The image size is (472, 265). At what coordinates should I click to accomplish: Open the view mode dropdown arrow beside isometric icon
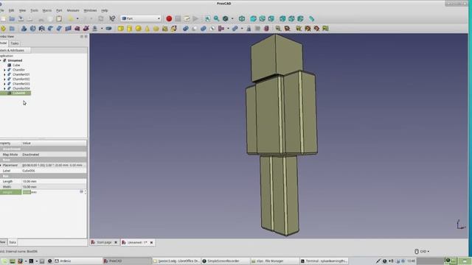232,18
